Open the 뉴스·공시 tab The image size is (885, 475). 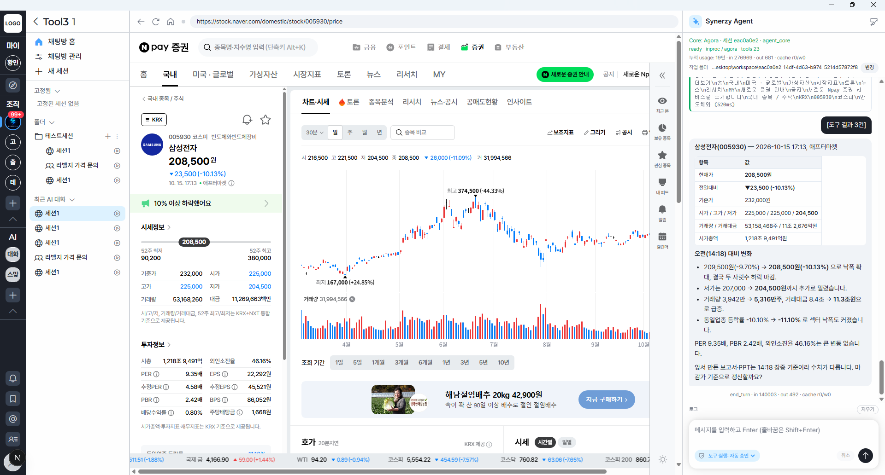444,102
